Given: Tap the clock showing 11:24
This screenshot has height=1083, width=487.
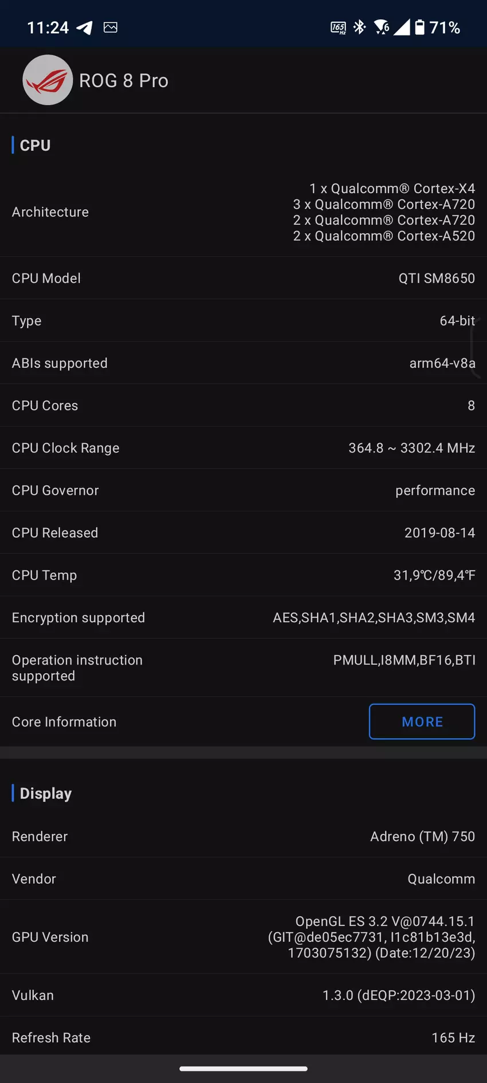Looking at the screenshot, I should tap(48, 28).
